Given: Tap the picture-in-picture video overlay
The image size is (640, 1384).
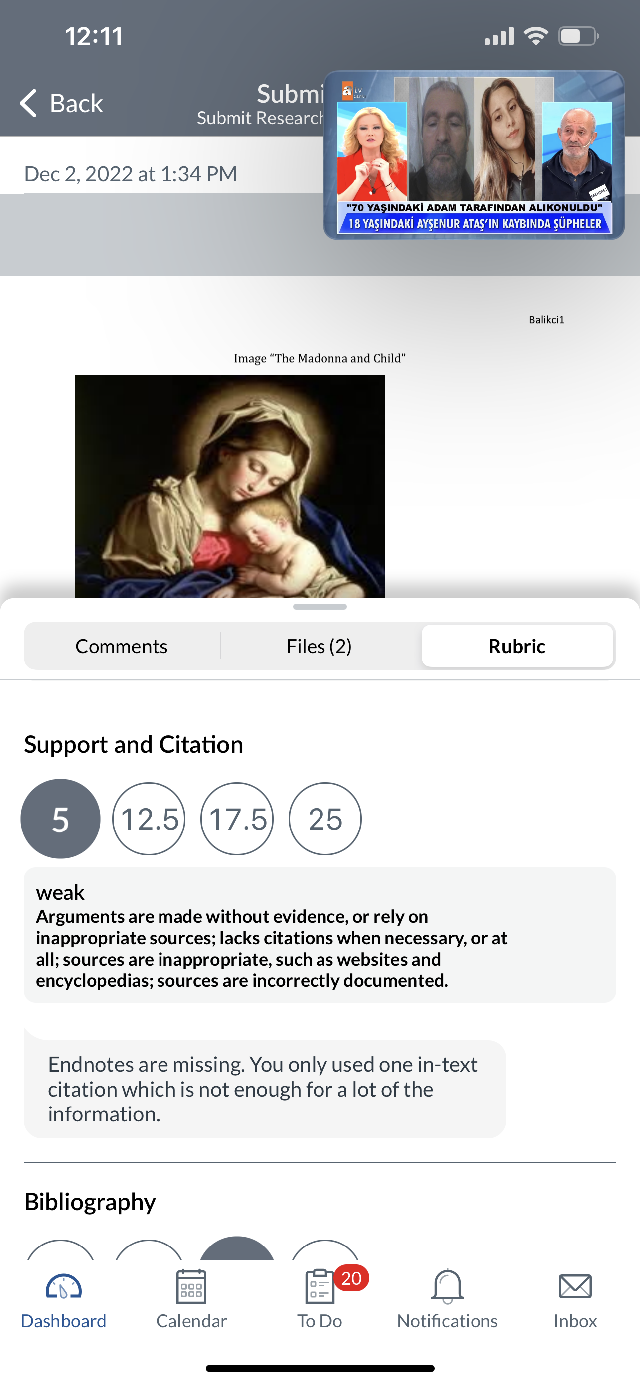Looking at the screenshot, I should [474, 155].
